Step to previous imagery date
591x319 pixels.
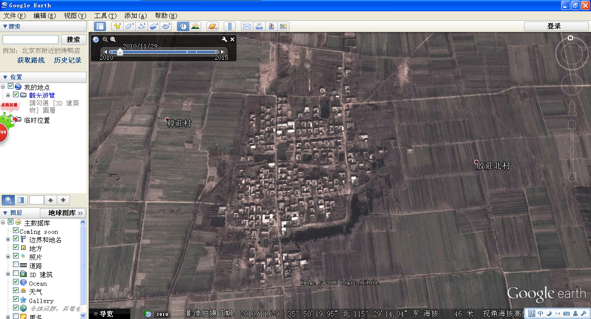point(105,52)
